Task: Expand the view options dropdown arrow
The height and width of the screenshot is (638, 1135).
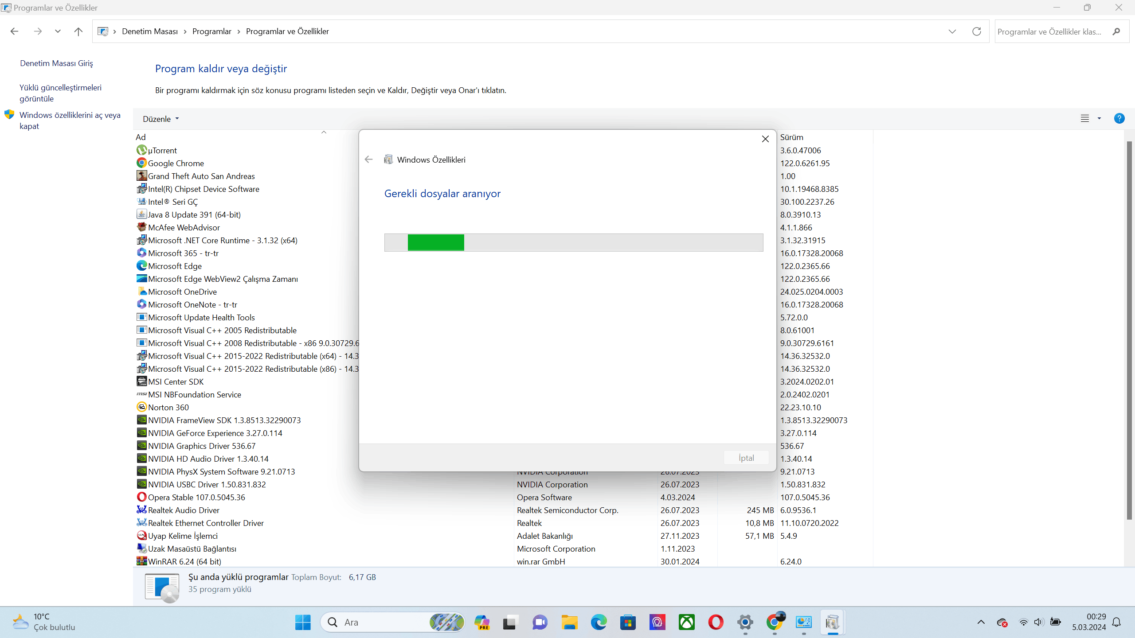Action: tap(1099, 119)
